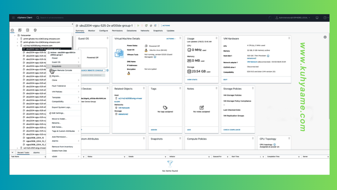Expand host prmh-gfxdev-ho-c0404.eng.vmware.com
Image resolution: width=337 pixels, height=190 pixels.
18,42
